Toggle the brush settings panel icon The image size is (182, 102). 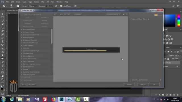point(18,6)
